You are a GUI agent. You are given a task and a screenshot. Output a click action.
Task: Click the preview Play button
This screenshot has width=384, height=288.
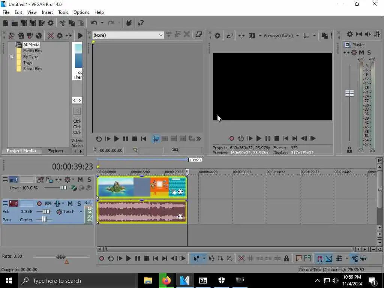(x=258, y=138)
